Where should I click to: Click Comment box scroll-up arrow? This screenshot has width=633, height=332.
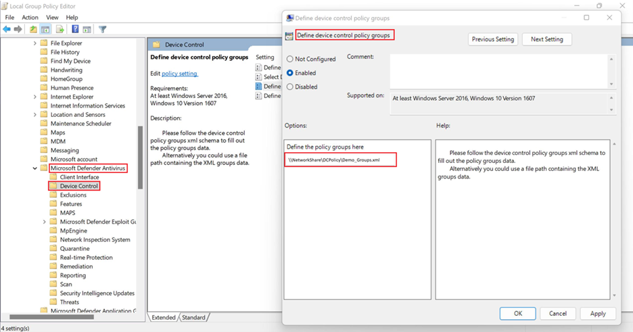point(611,60)
